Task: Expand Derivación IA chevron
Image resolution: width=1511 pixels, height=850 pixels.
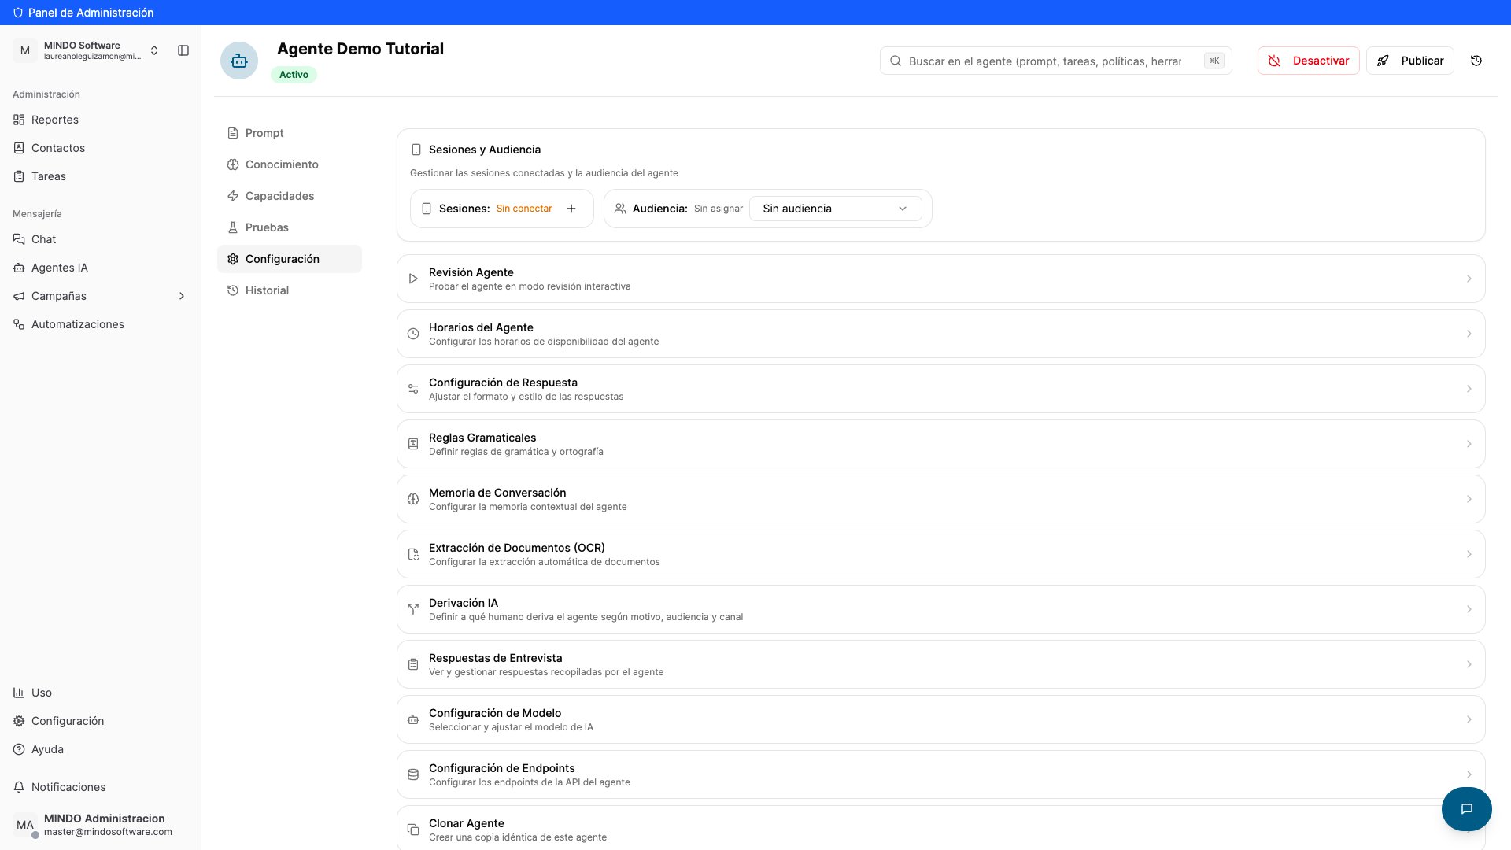Action: pyautogui.click(x=1469, y=609)
